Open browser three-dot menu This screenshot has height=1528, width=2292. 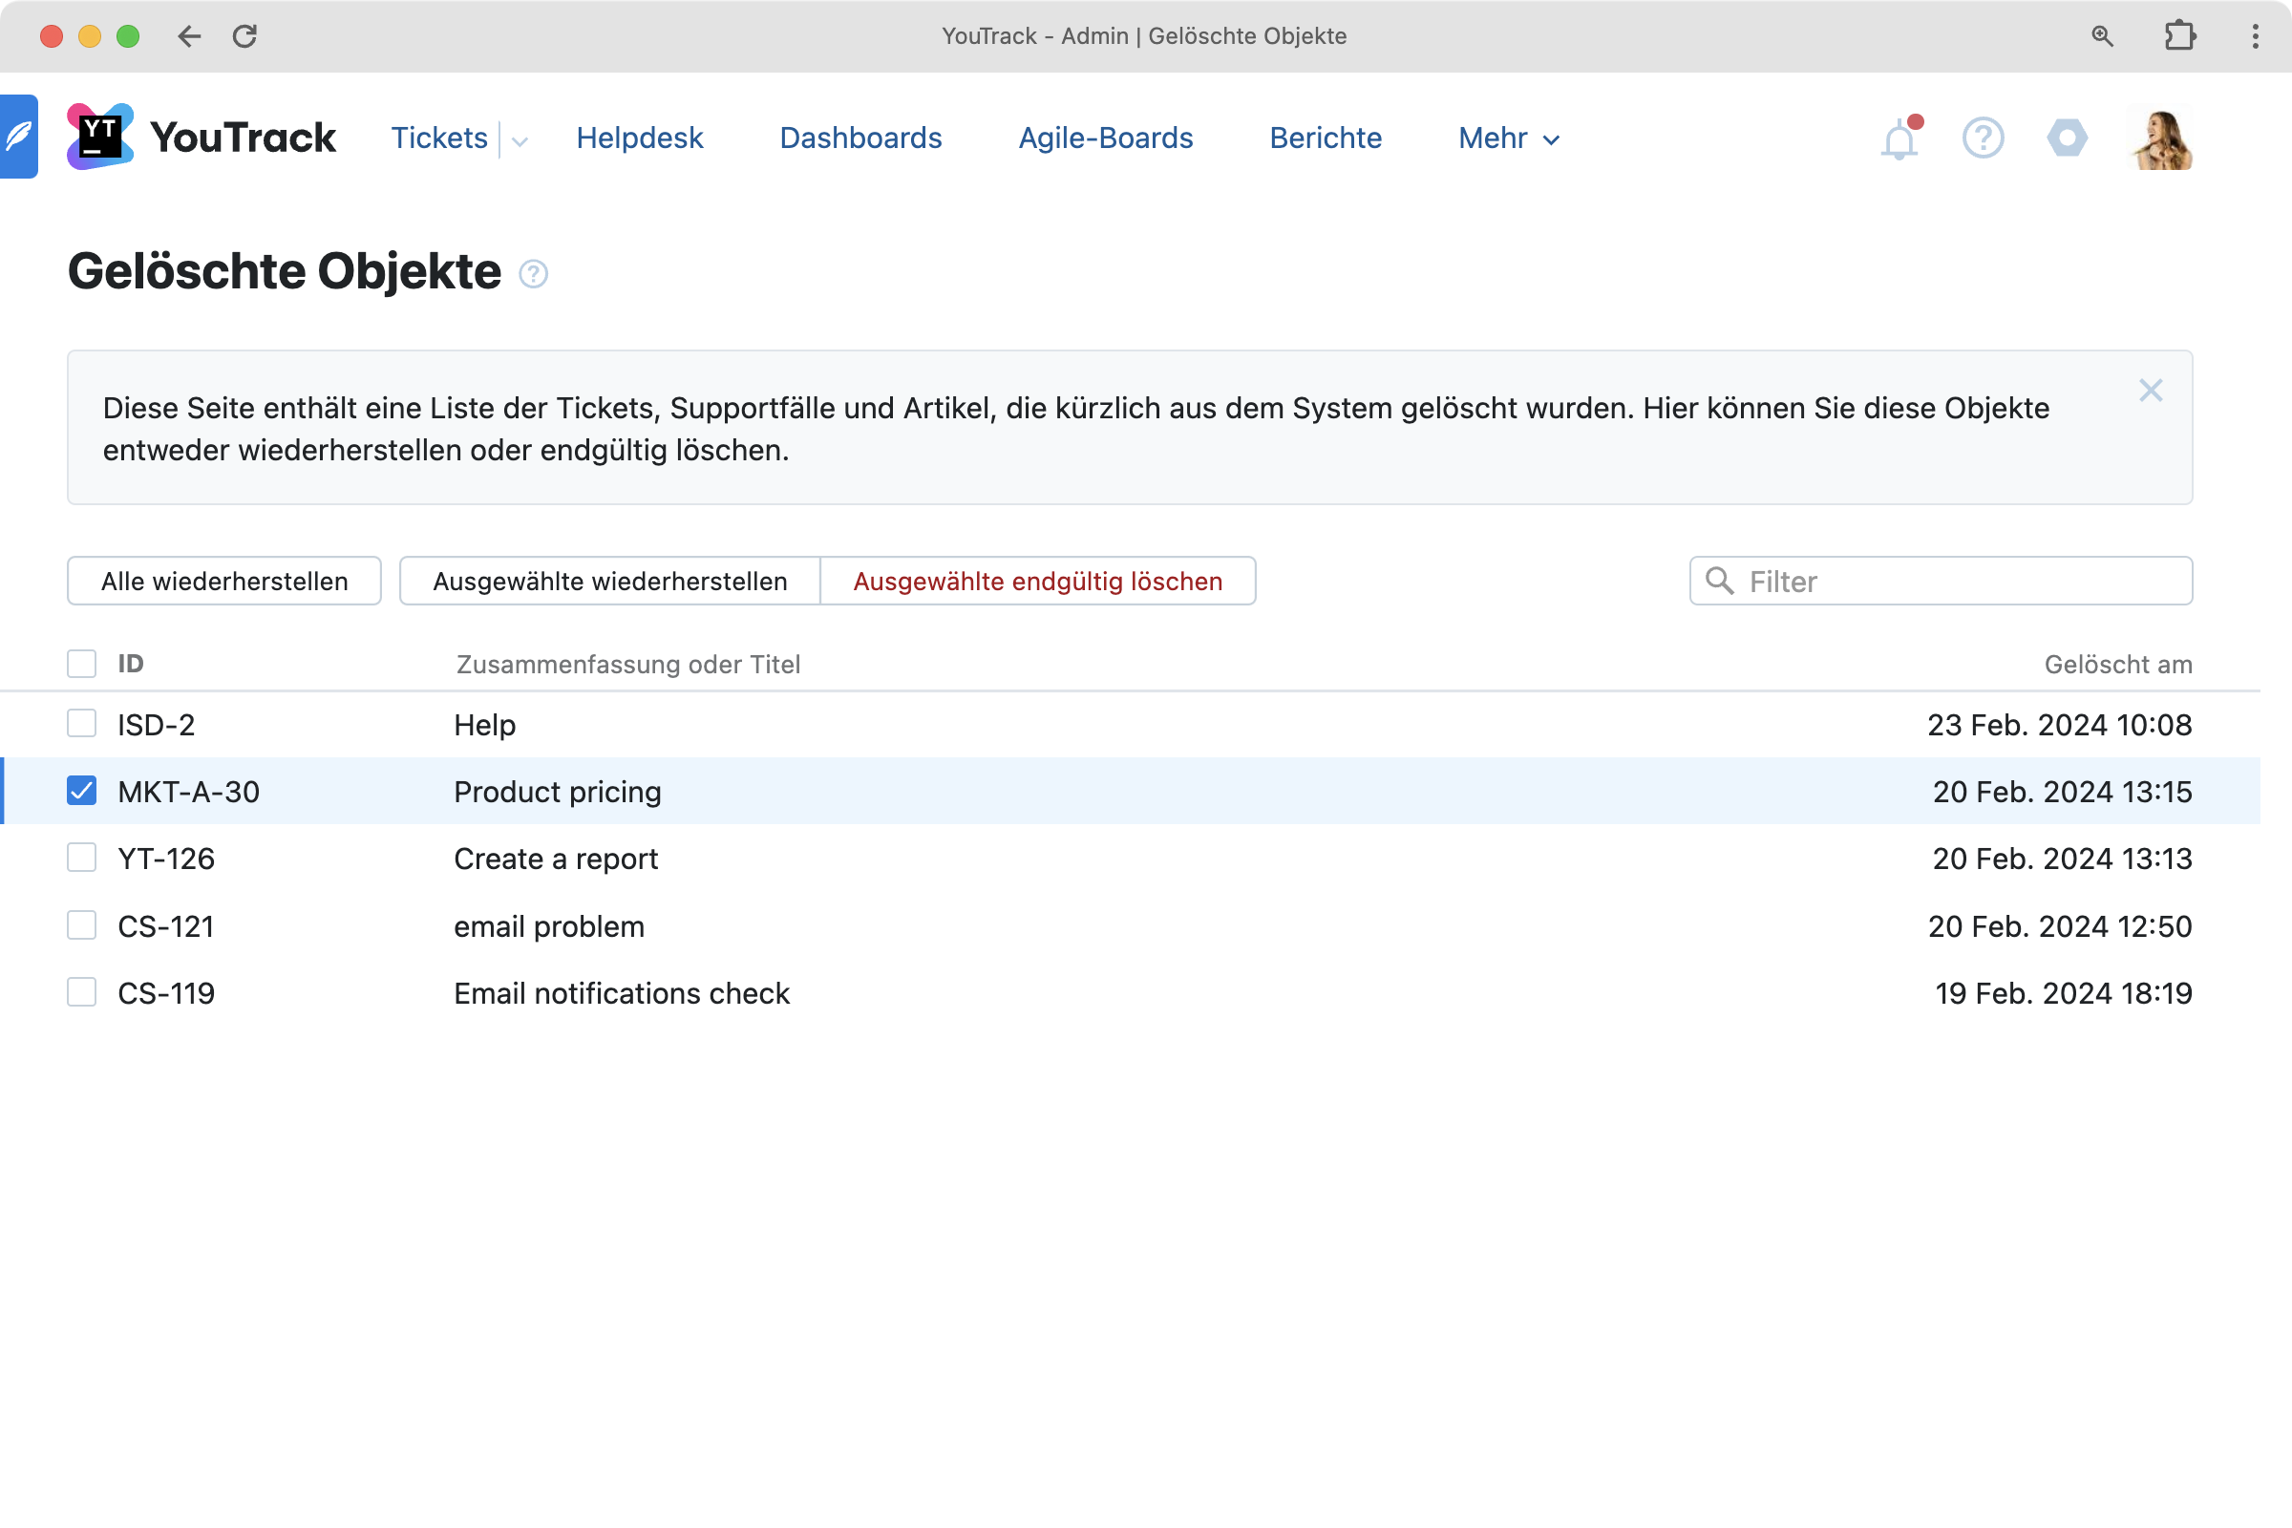[x=2255, y=36]
